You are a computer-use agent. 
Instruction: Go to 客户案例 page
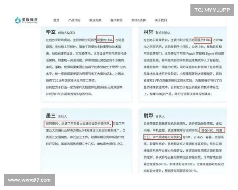click(116, 20)
